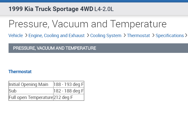Click the 212 deg F value cell

click(68, 97)
